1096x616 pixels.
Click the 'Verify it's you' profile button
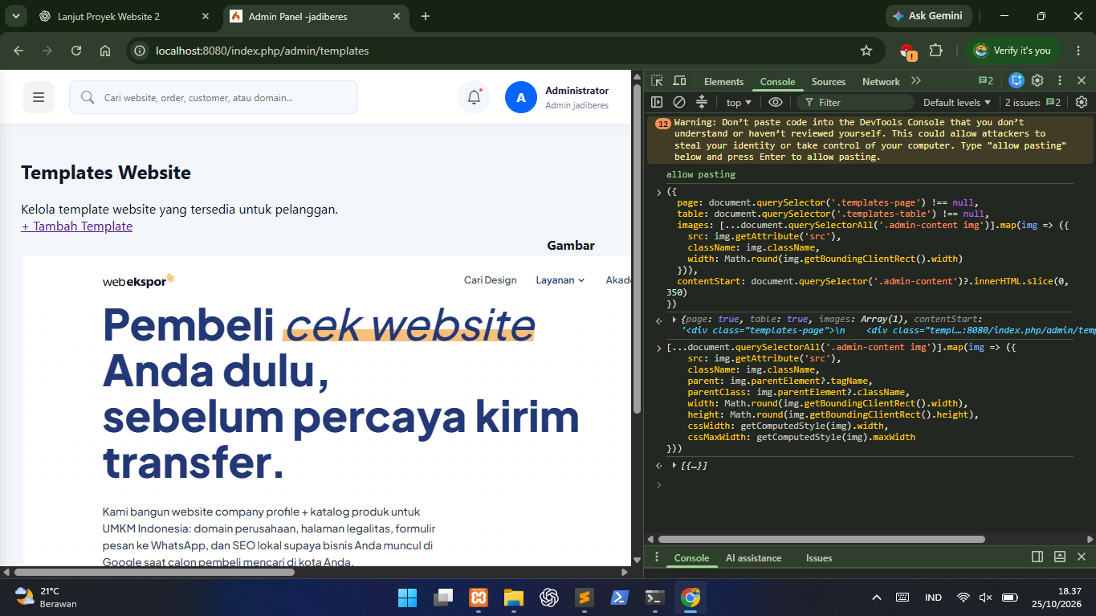tap(1012, 51)
